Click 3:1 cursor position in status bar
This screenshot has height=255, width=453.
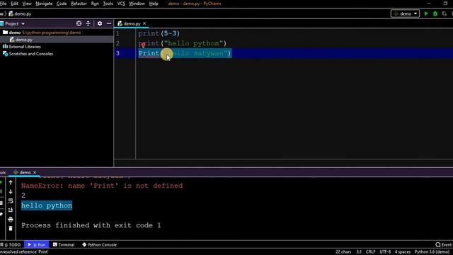tap(359, 252)
